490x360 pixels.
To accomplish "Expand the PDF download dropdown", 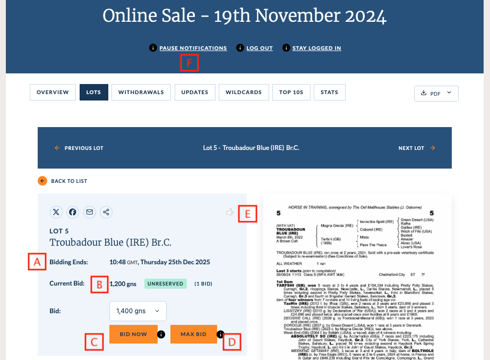I will [436, 93].
